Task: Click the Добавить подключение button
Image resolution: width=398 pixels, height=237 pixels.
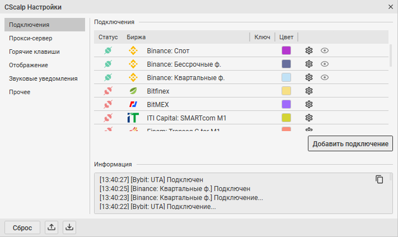Action: [x=350, y=143]
